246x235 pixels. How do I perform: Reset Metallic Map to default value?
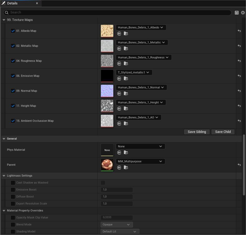pyautogui.click(x=239, y=46)
